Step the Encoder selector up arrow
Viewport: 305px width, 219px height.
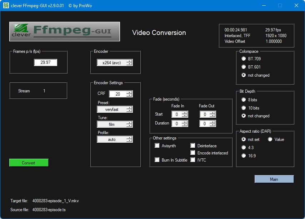coord(129,61)
